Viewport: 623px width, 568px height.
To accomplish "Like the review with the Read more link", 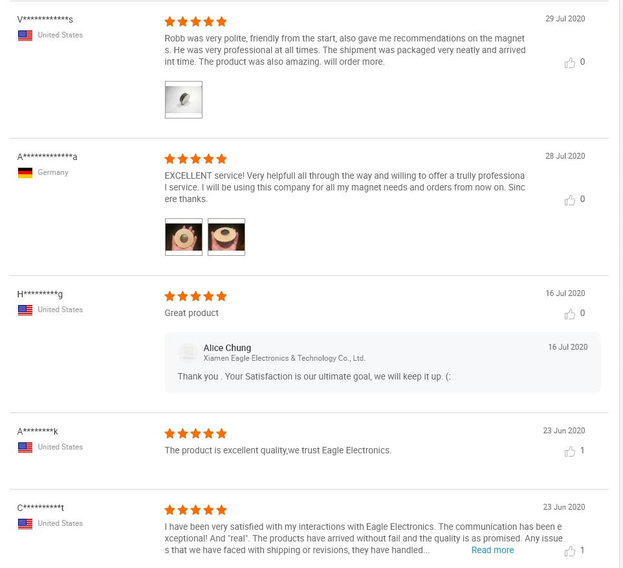I will click(570, 551).
